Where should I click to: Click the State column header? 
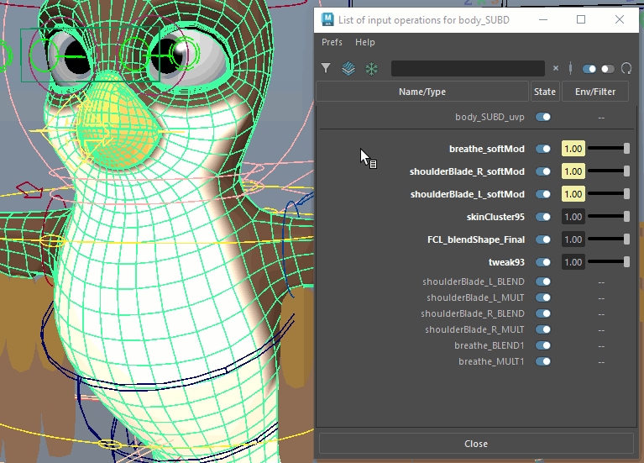pos(545,92)
